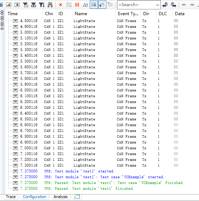Click inside the Search input field
Image resolution: width=199 pixels, height=201 pixels.
[136, 5]
